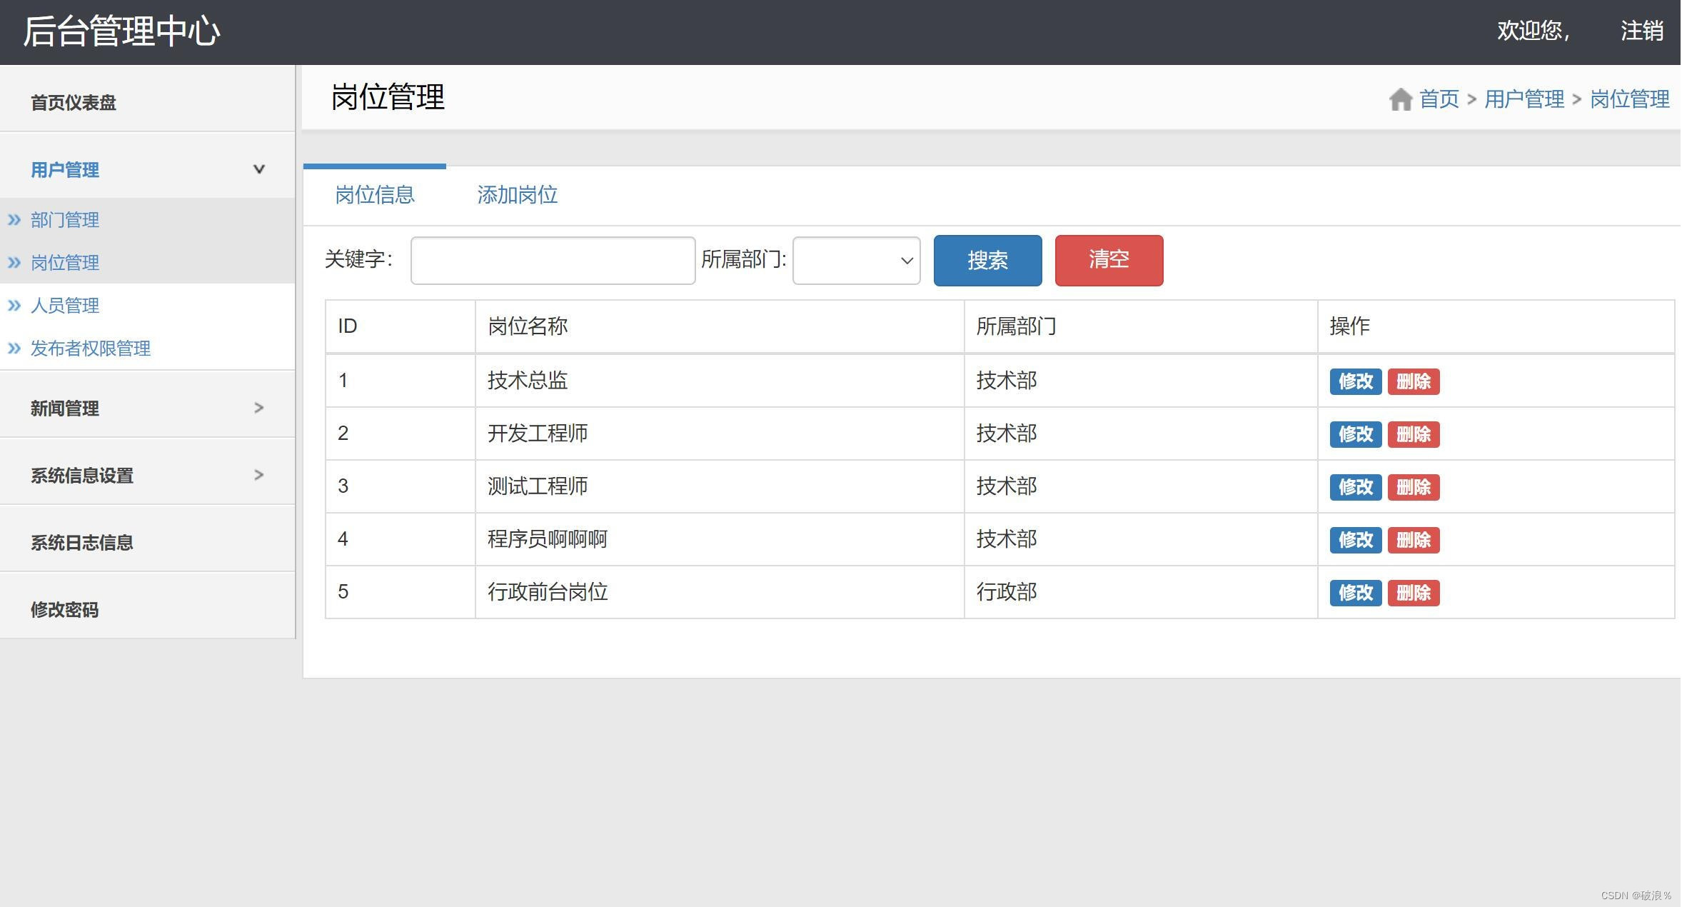Go to 岗位管理 submenu
Image resolution: width=1682 pixels, height=907 pixels.
pyautogui.click(x=65, y=263)
